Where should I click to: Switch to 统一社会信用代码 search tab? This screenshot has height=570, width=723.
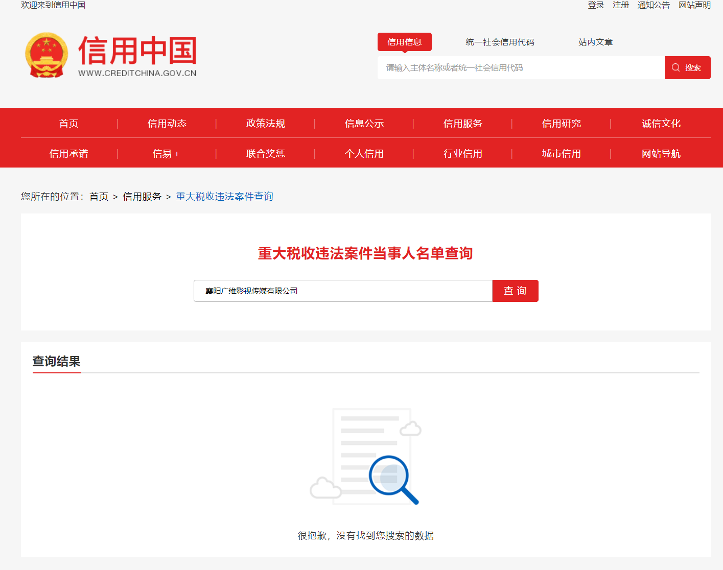(500, 42)
